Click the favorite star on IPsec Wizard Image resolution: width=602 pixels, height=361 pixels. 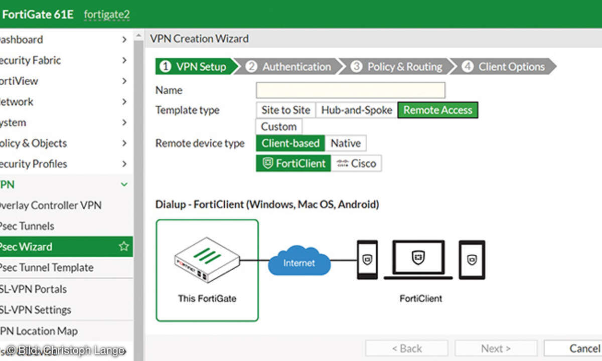coord(123,247)
